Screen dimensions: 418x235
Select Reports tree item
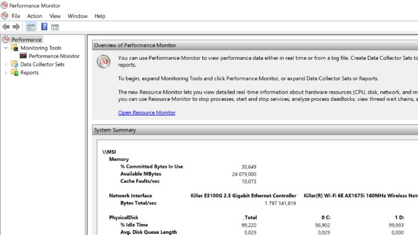tap(29, 72)
